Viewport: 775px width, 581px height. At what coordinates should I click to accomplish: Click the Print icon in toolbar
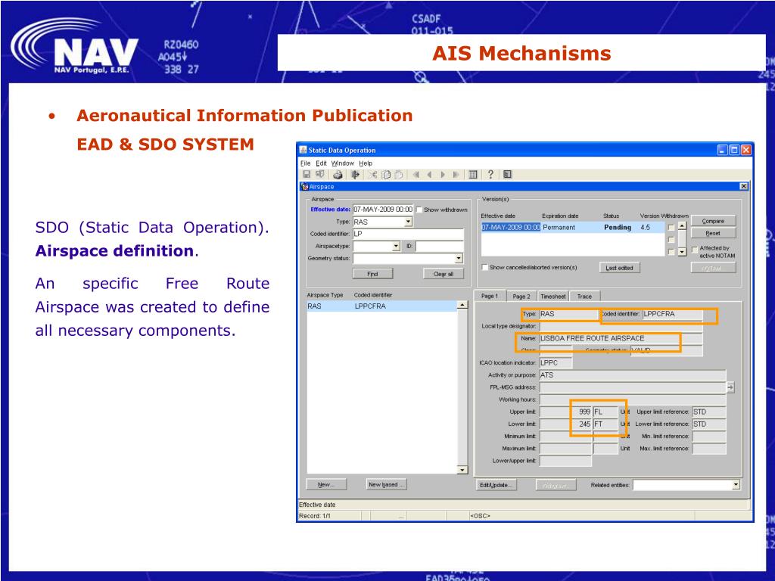[x=338, y=175]
